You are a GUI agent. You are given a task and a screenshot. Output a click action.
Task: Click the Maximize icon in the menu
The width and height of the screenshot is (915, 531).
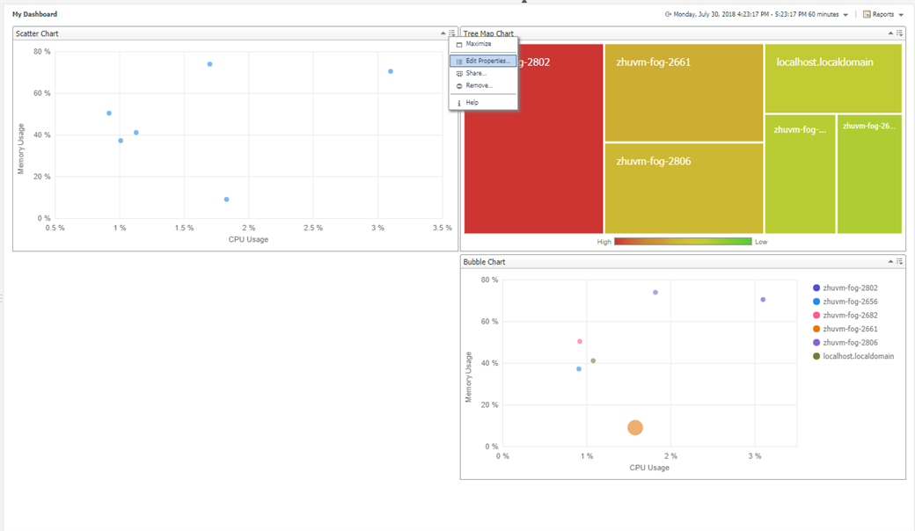[x=459, y=44]
